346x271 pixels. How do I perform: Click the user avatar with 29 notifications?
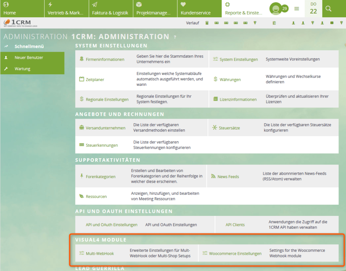coord(277,8)
